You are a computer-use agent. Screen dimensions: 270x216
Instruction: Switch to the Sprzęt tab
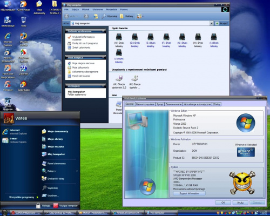coord(160,104)
